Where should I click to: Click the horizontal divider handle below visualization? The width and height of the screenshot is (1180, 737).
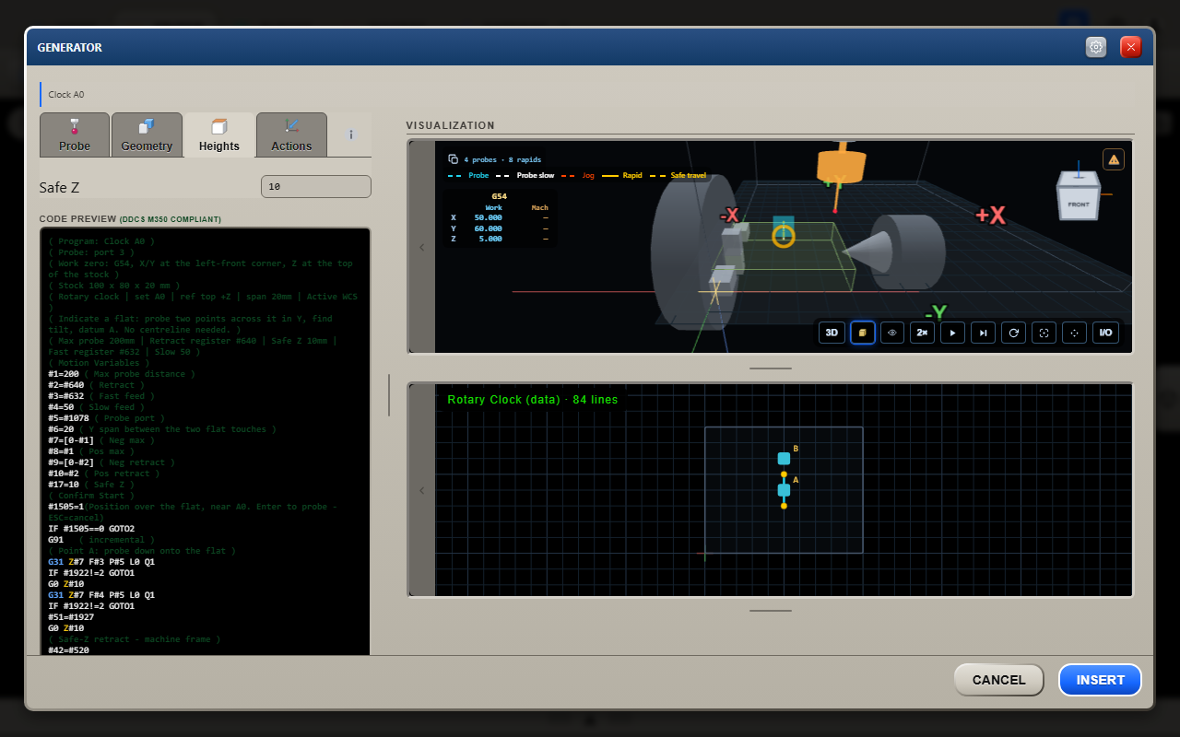click(x=771, y=368)
